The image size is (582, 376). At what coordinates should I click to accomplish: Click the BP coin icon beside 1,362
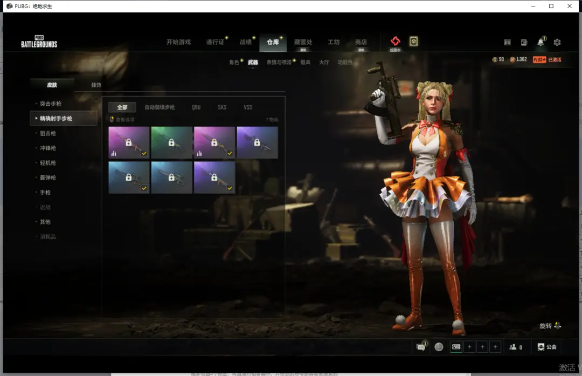(x=512, y=59)
